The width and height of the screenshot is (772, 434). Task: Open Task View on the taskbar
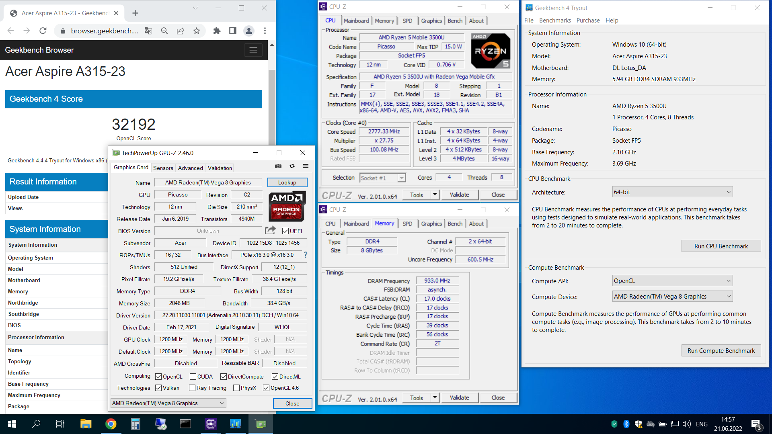click(x=60, y=424)
